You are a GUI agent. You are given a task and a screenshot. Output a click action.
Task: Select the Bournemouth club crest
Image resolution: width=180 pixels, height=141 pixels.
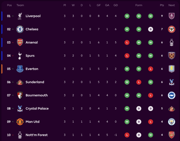point(20,95)
